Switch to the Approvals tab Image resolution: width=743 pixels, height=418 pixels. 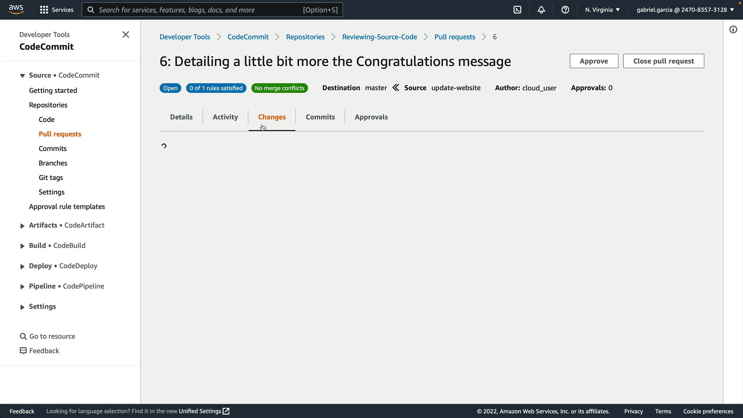pos(371,117)
